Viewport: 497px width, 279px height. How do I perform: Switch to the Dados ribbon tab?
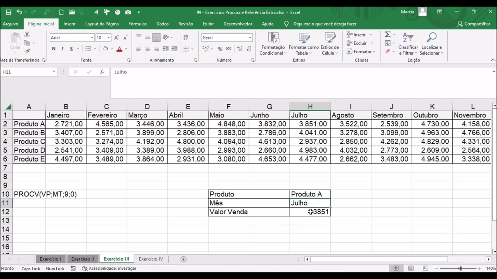(x=162, y=24)
